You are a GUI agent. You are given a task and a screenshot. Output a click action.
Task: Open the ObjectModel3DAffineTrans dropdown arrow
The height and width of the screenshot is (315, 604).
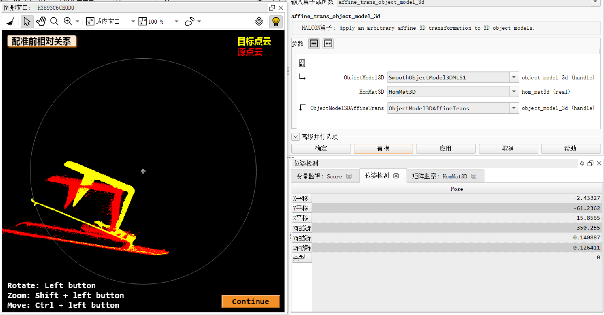pyautogui.click(x=514, y=108)
